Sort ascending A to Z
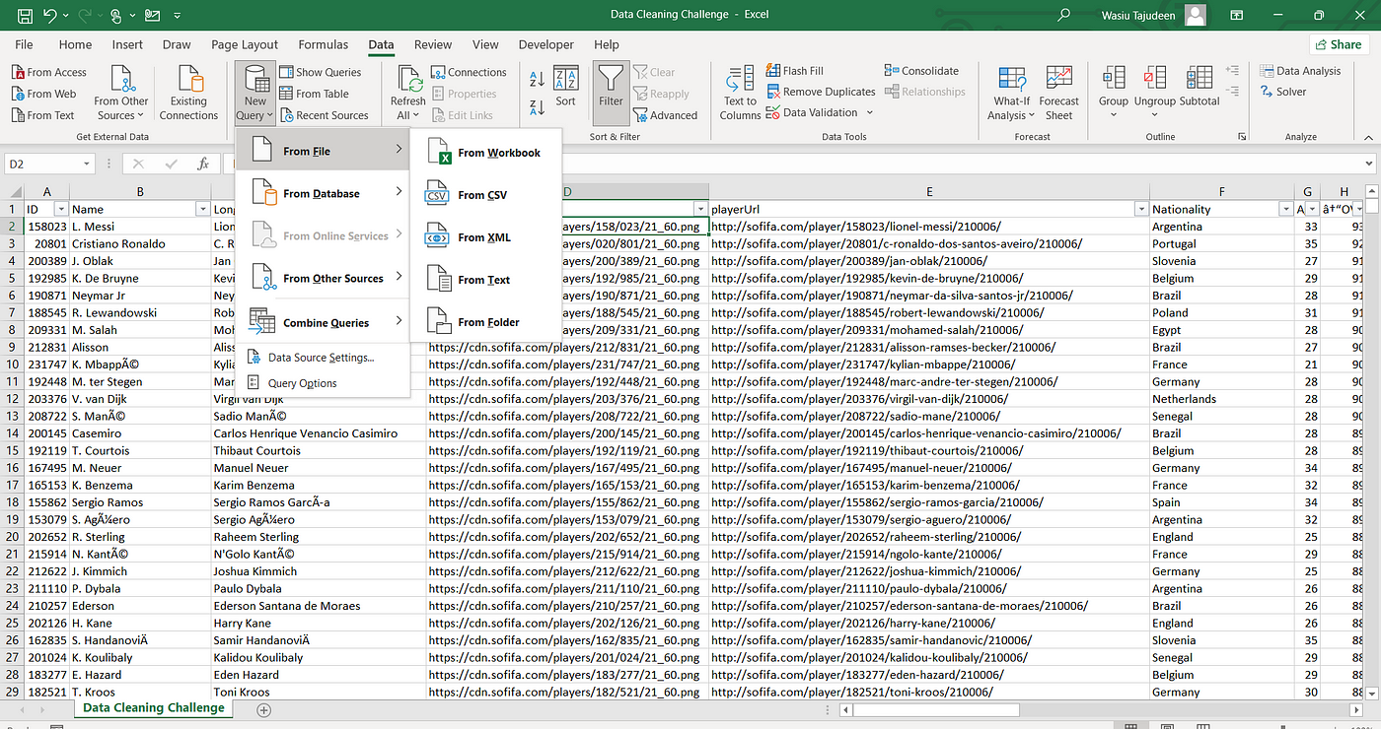The width and height of the screenshot is (1381, 729). point(538,80)
